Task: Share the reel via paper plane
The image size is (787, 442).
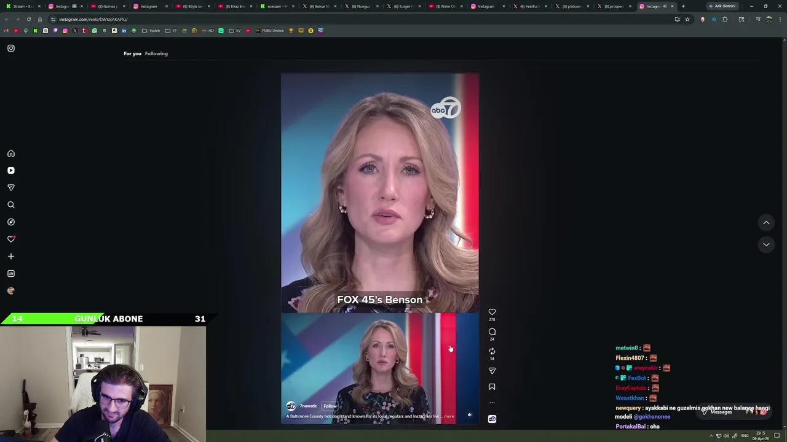Action: [492, 371]
